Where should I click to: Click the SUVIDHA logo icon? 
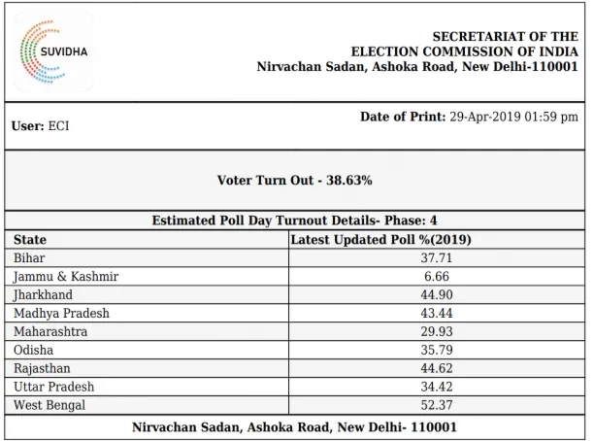click(x=53, y=49)
